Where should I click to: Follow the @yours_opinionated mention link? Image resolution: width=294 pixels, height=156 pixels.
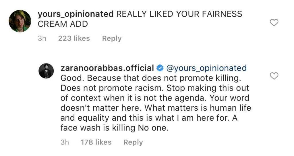tap(206, 68)
